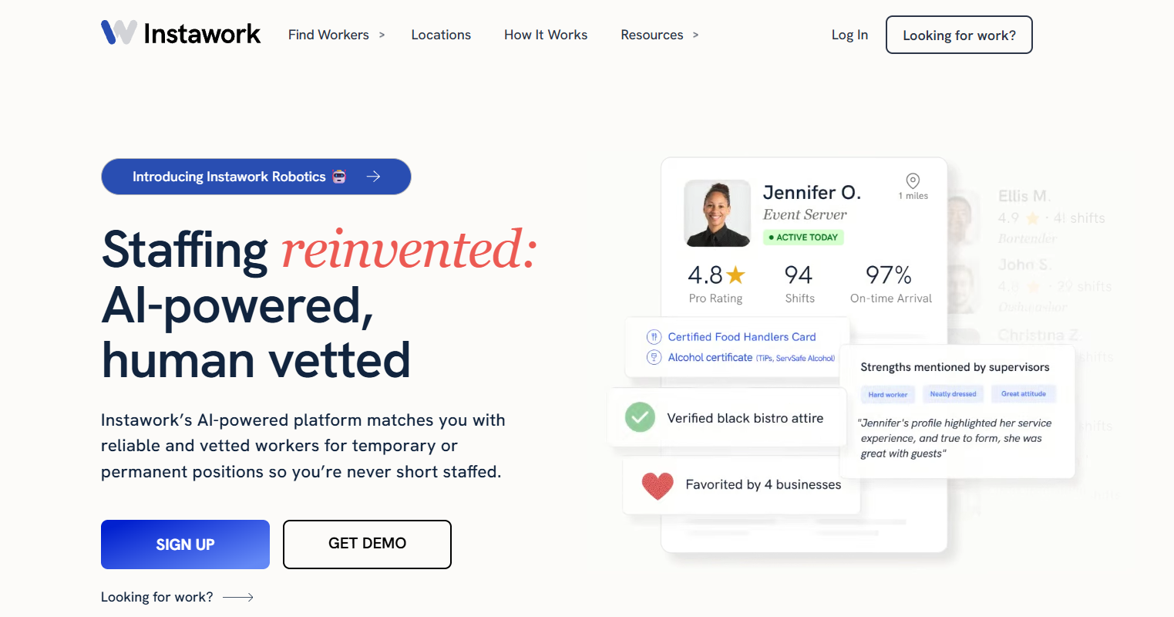The width and height of the screenshot is (1174, 617).
Task: Click the reinvented: headline word
Action: pos(409,249)
